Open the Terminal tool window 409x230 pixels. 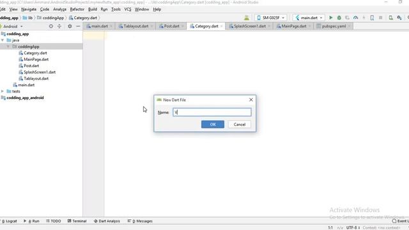click(77, 221)
